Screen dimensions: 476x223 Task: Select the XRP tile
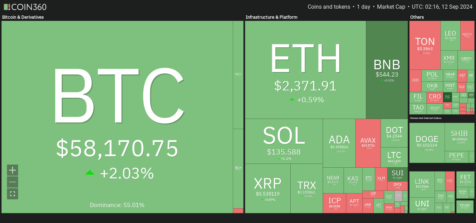[268, 188]
